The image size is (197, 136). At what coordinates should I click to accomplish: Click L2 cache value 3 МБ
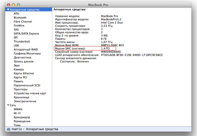[x=104, y=35]
